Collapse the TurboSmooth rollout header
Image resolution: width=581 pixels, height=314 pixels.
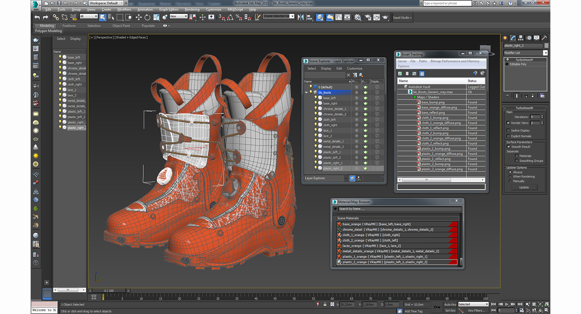click(524, 108)
